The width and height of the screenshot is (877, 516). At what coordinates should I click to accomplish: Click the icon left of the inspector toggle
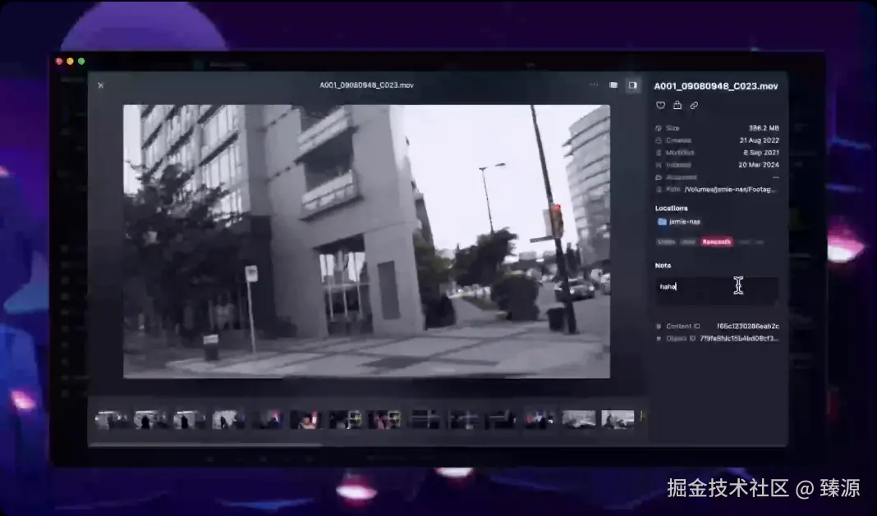pos(613,85)
